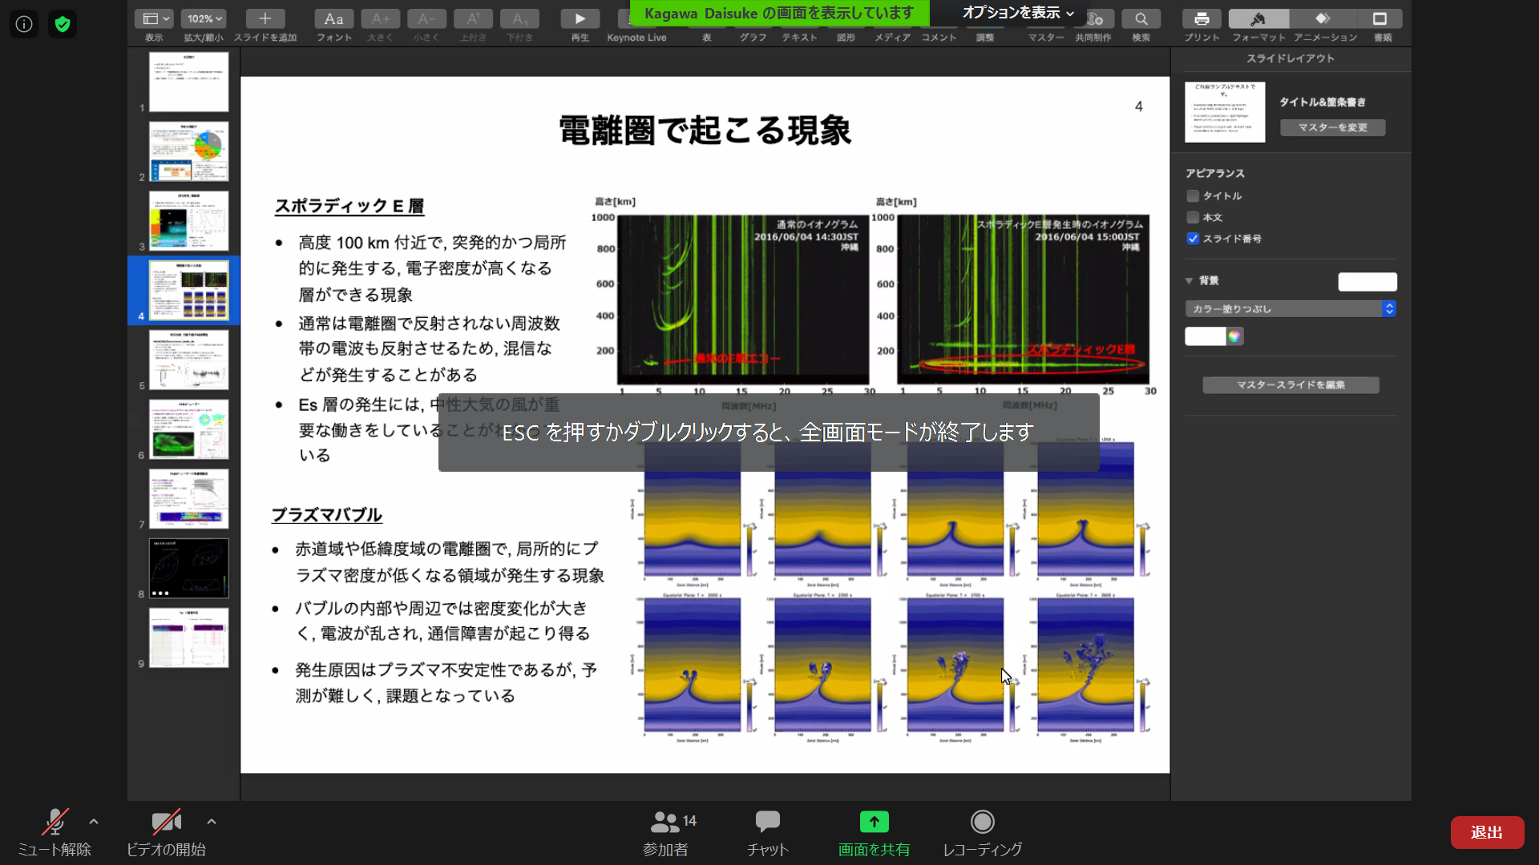Select slide 3 thumbnail in navigator
This screenshot has width=1539, height=865.
pos(188,221)
